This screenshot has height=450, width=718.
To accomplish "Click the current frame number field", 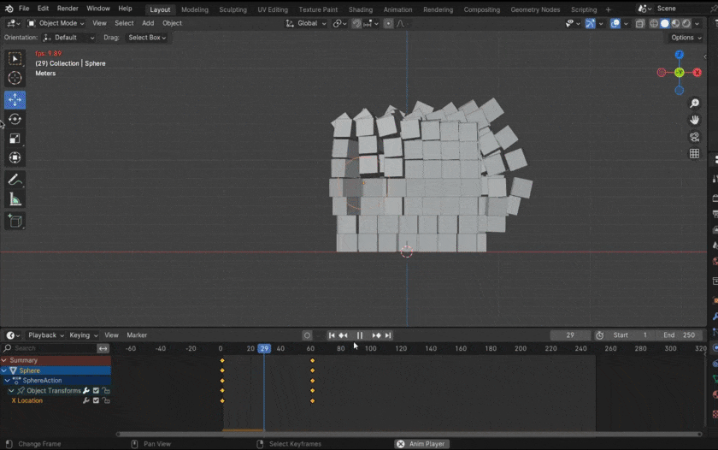I will 570,335.
